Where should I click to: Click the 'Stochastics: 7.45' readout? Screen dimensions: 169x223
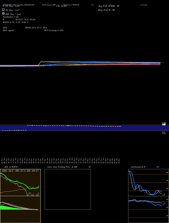pyautogui.click(x=10, y=17)
